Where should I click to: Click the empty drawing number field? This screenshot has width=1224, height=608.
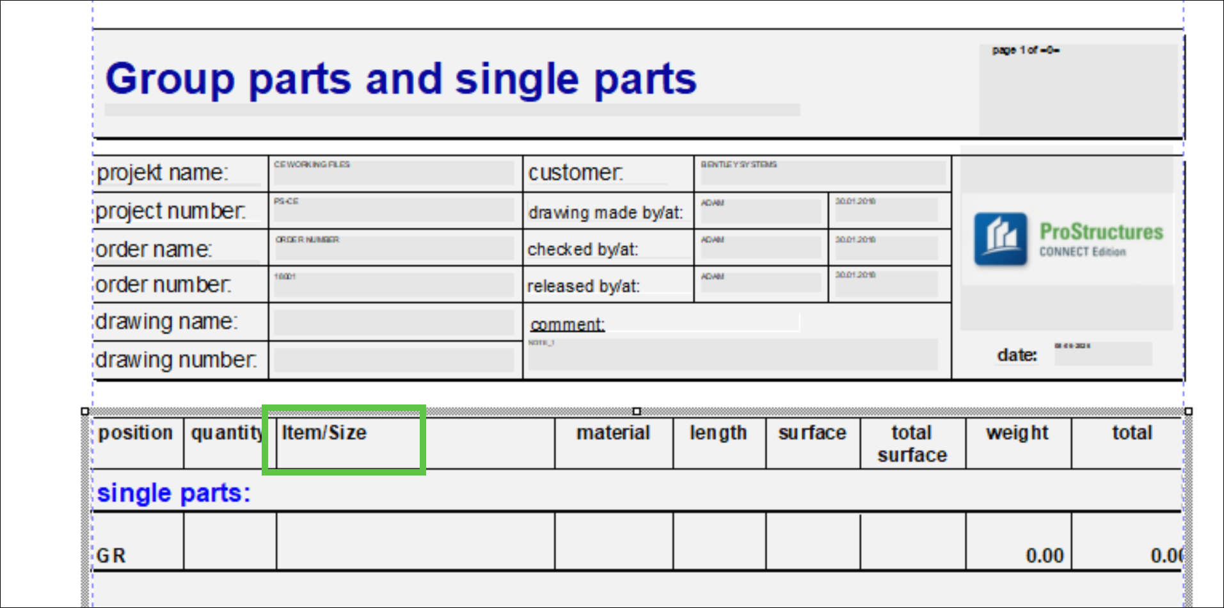pyautogui.click(x=393, y=360)
